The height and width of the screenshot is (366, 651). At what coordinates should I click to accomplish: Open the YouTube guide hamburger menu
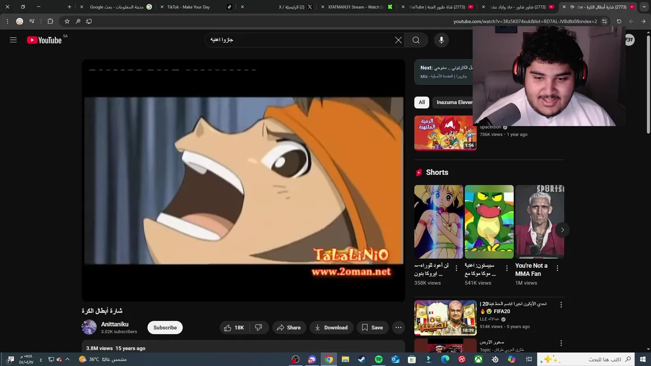(13, 40)
